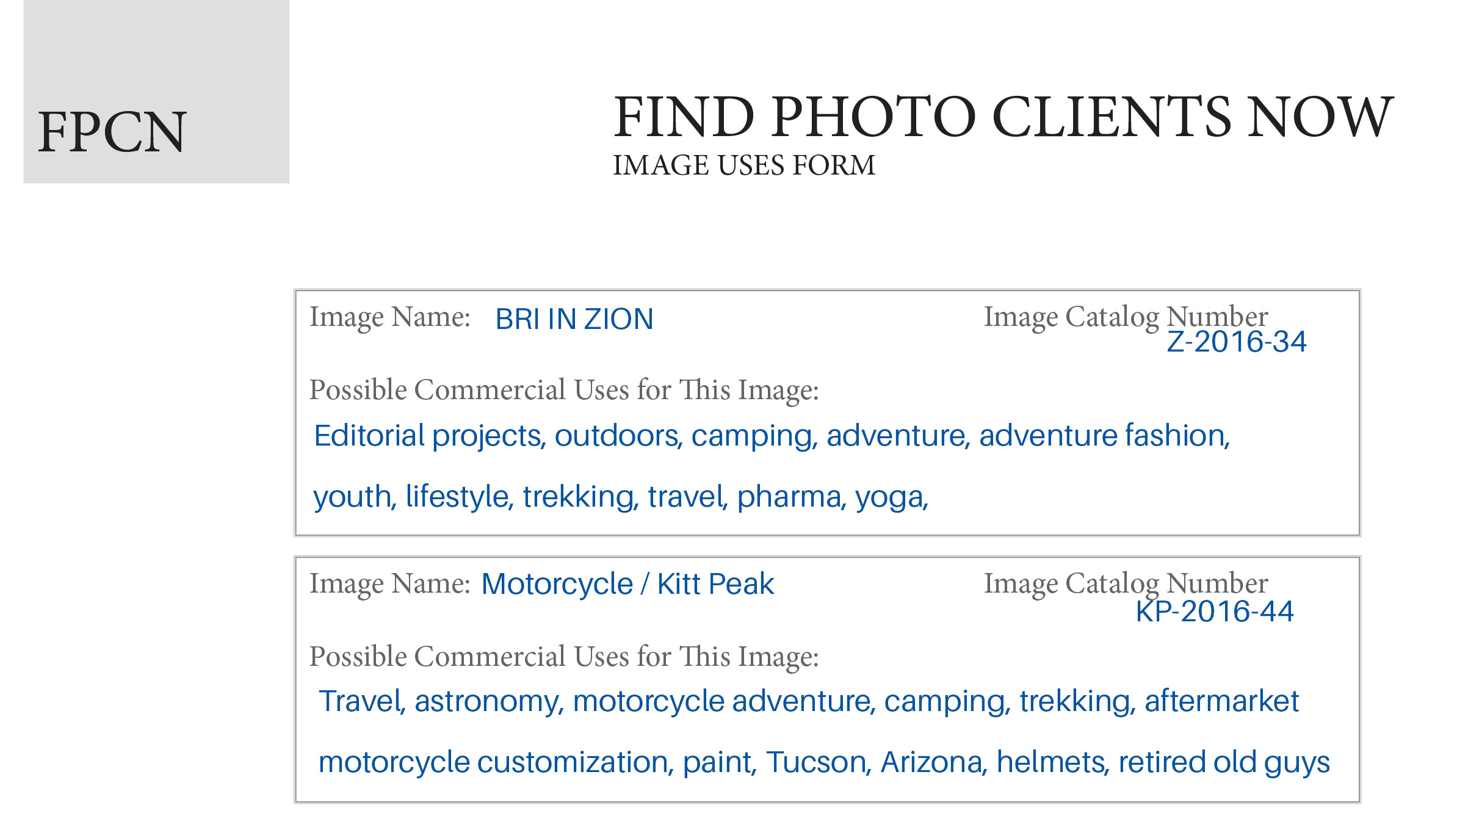Select the Z-2016-34 catalog number field

(x=1236, y=342)
